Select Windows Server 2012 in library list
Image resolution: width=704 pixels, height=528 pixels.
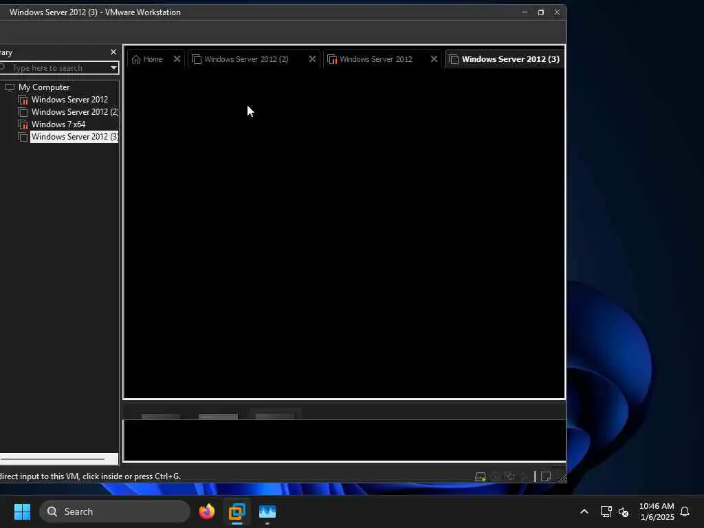pos(69,100)
